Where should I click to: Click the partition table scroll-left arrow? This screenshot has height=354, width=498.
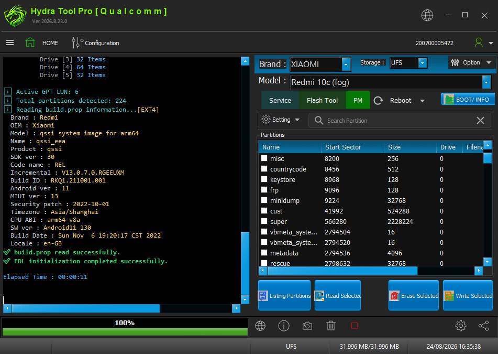tap(263, 271)
